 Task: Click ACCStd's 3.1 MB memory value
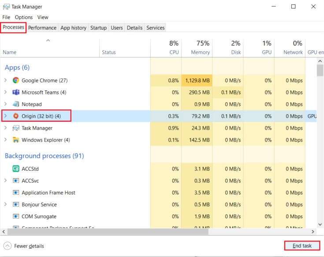[202, 169]
